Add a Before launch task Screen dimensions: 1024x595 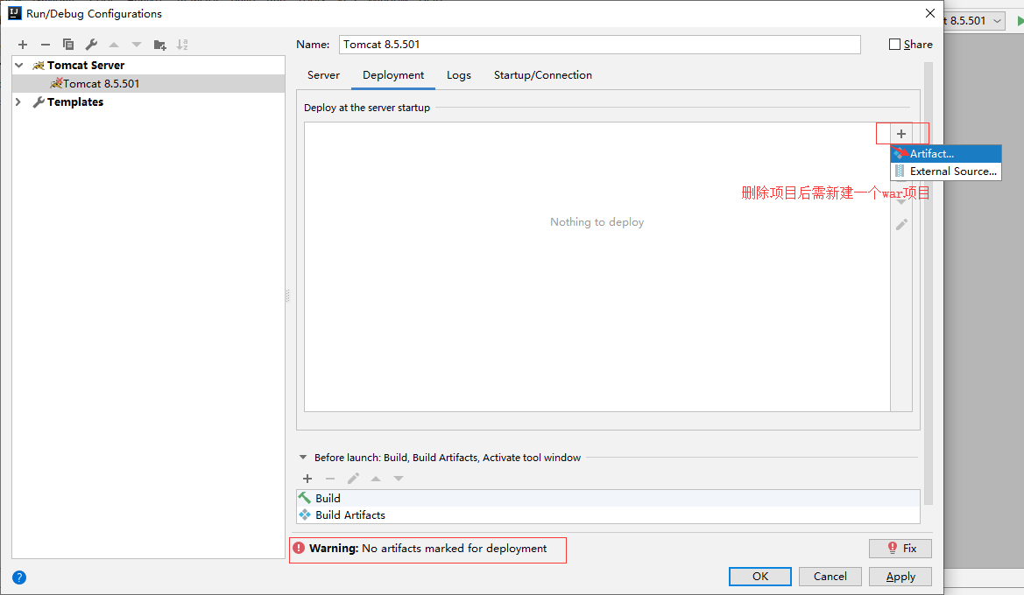(307, 479)
